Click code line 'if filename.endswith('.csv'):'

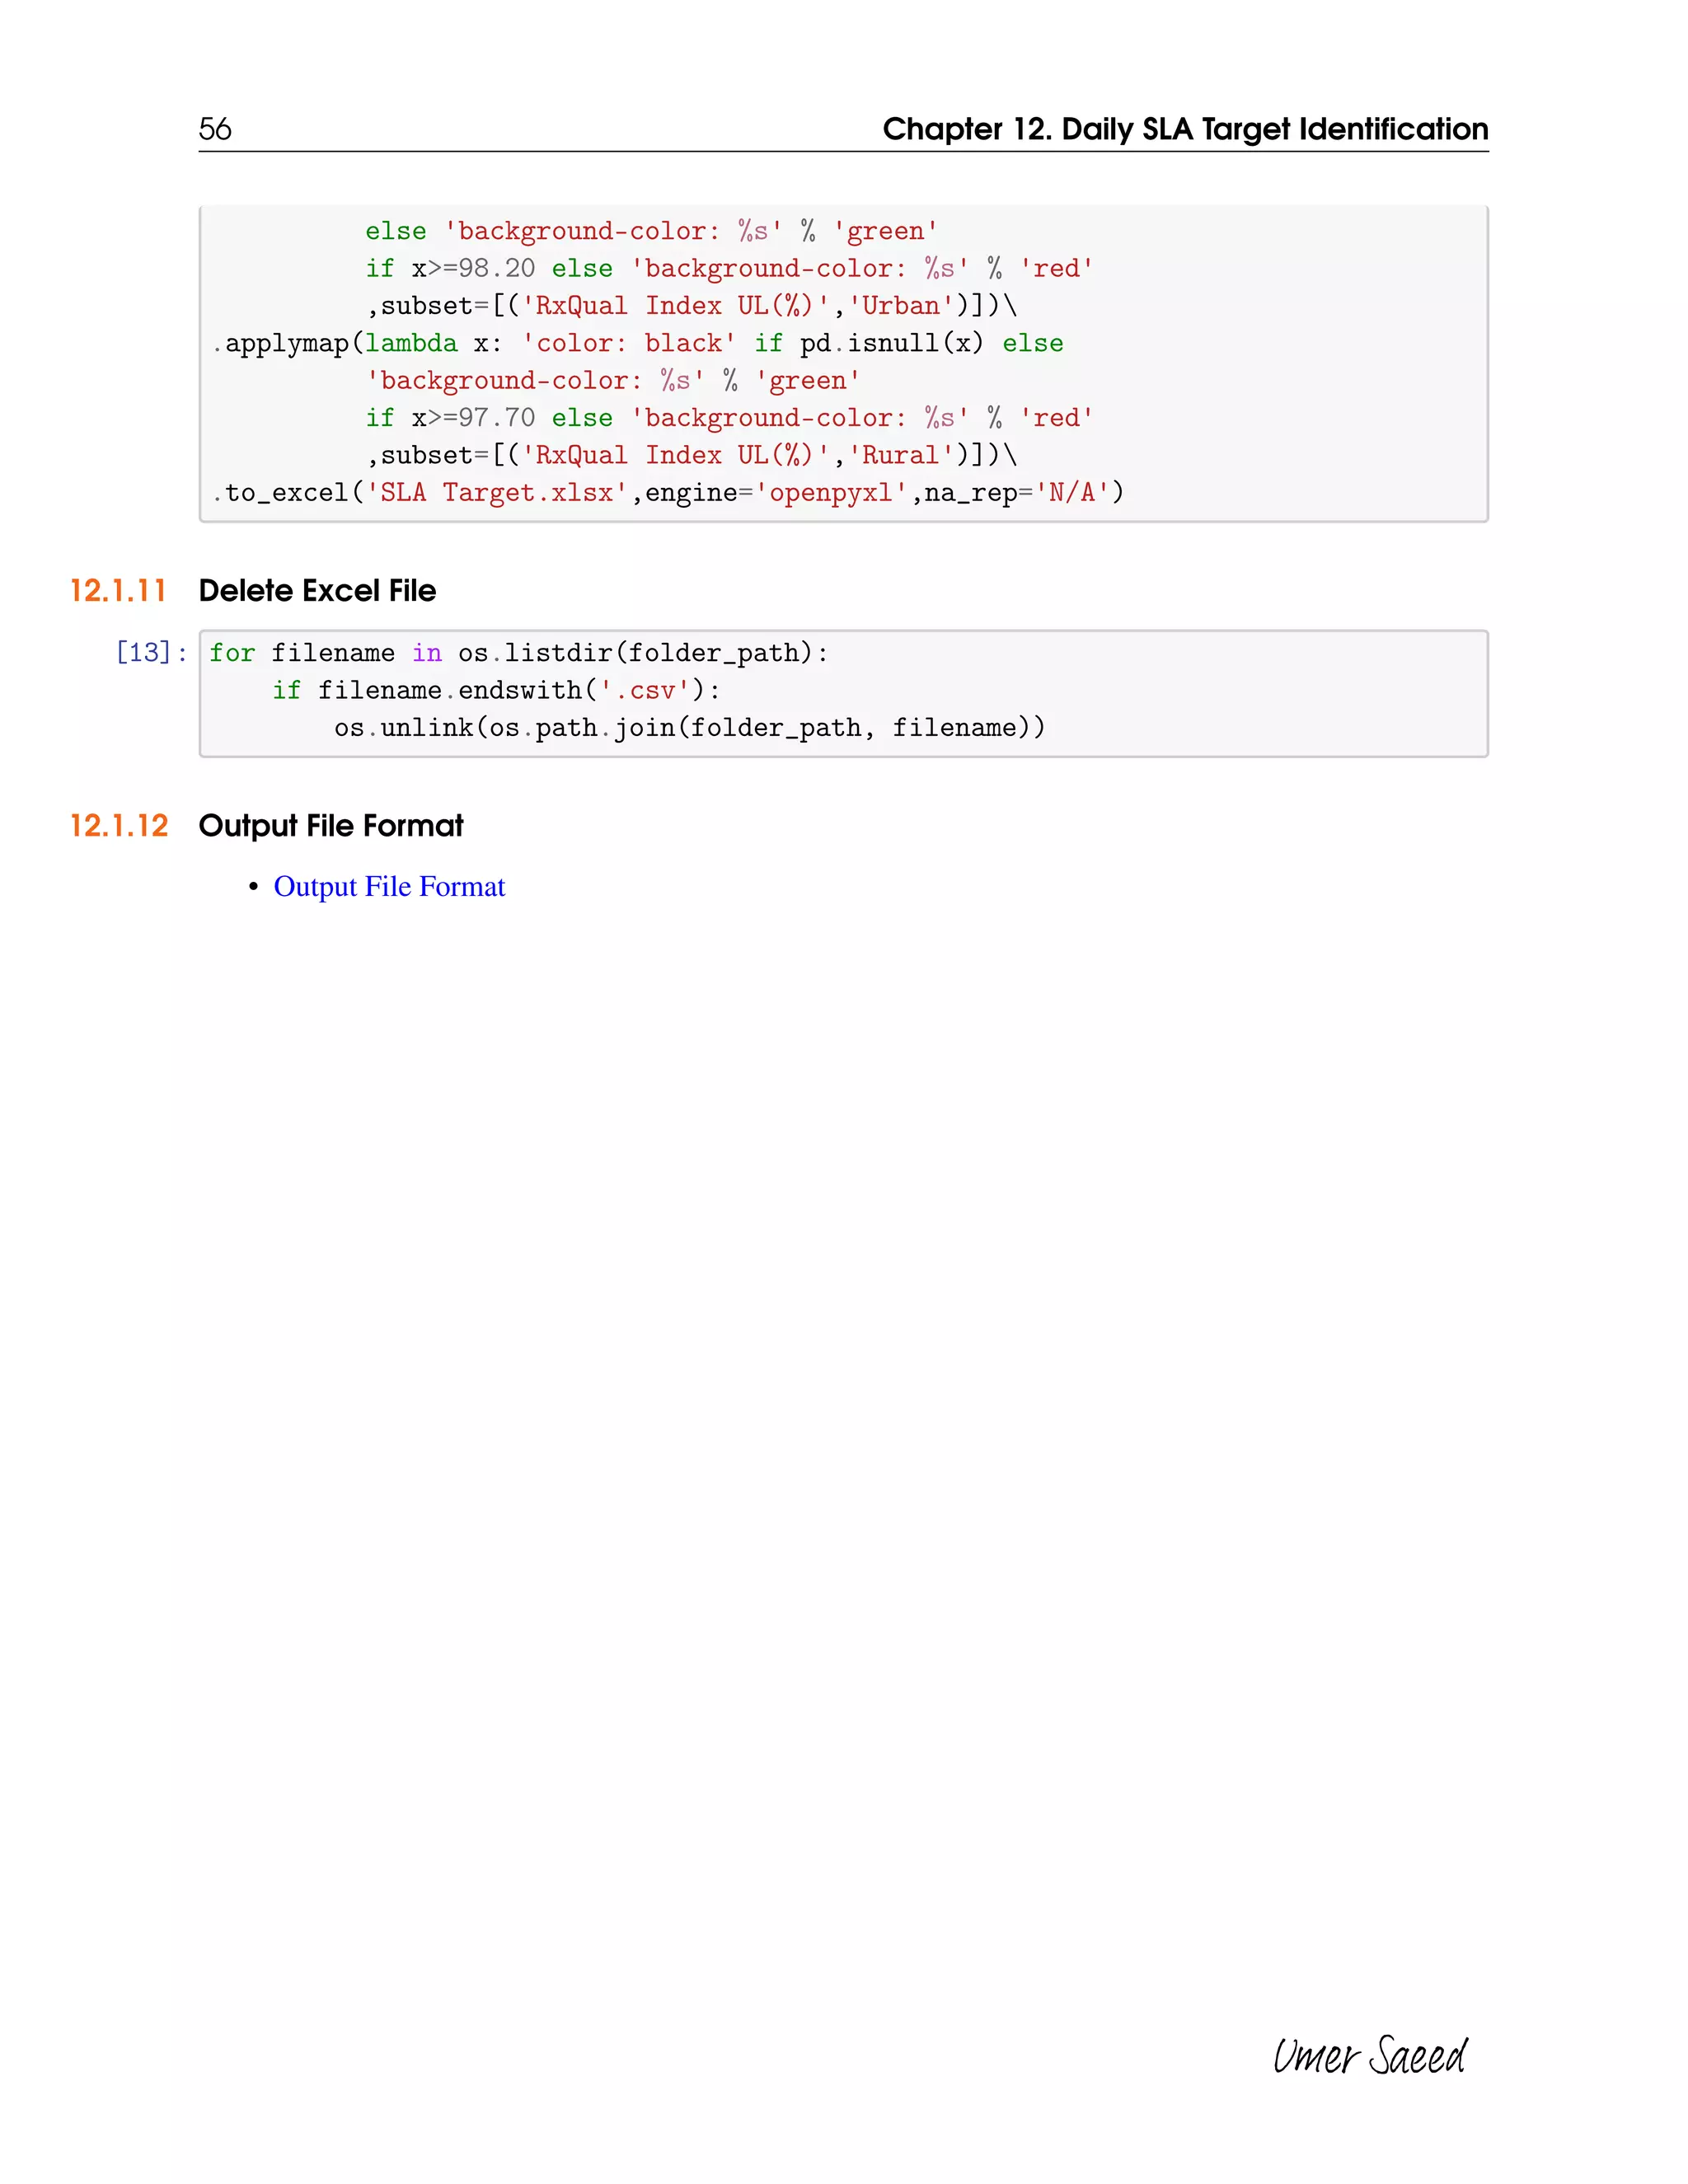pyautogui.click(x=496, y=691)
